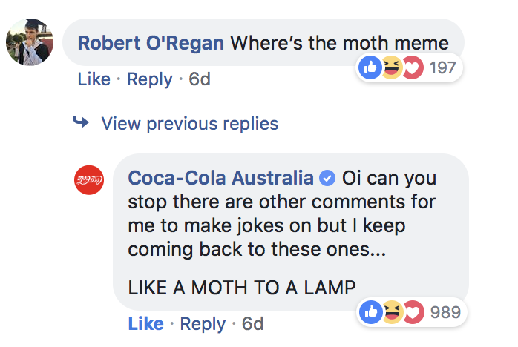Click the Haha emoji reaction beside 197
The width and height of the screenshot is (518, 347).
click(390, 68)
